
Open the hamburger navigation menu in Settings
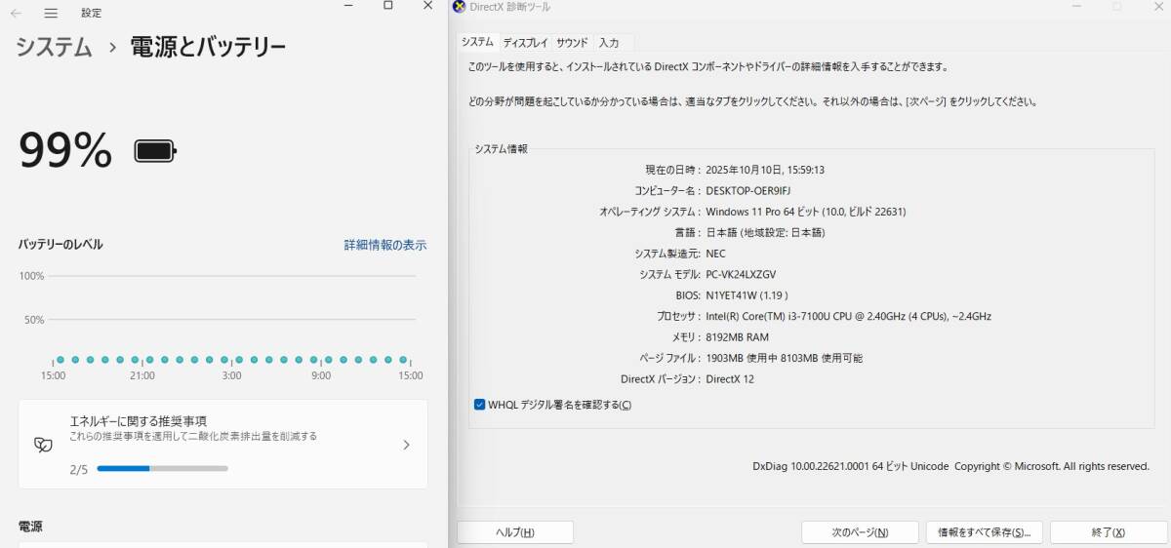coord(51,13)
